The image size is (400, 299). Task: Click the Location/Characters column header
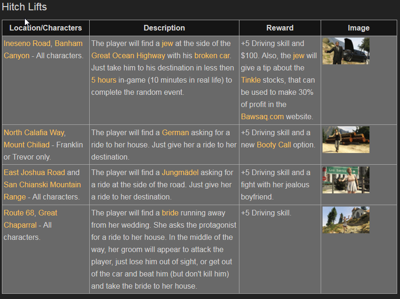click(x=46, y=28)
